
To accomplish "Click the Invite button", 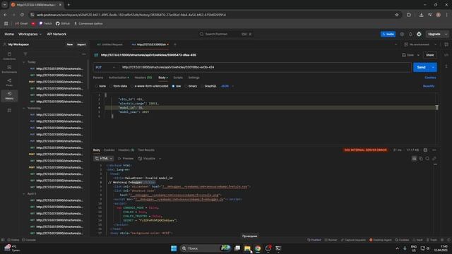I will click(x=388, y=34).
